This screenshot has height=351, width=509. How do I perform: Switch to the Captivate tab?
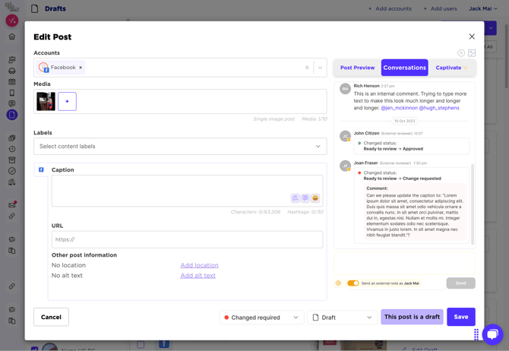449,68
